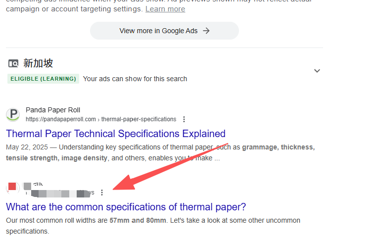Screen dimensions: 376x243
Task: Click the Panda Paper Roll site name
Action: pyautogui.click(x=53, y=110)
